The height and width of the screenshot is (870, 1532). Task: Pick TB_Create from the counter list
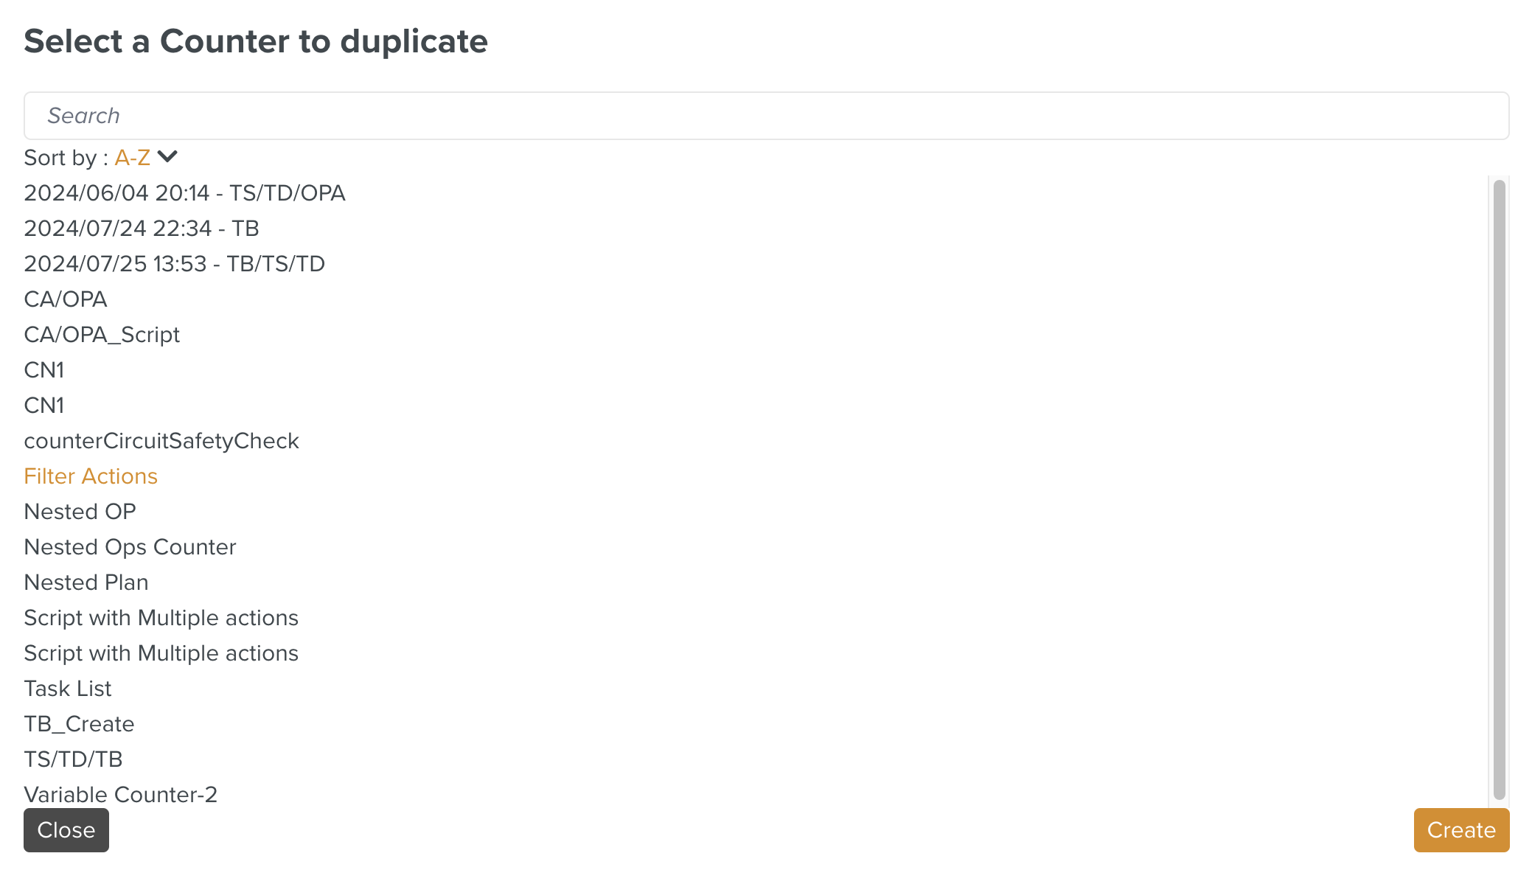tap(79, 723)
